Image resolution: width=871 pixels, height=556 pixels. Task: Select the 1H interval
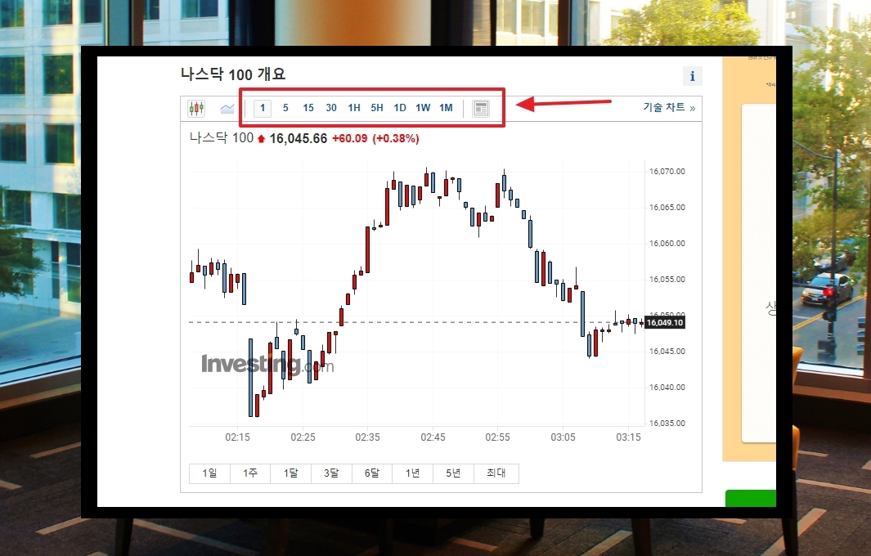354,108
